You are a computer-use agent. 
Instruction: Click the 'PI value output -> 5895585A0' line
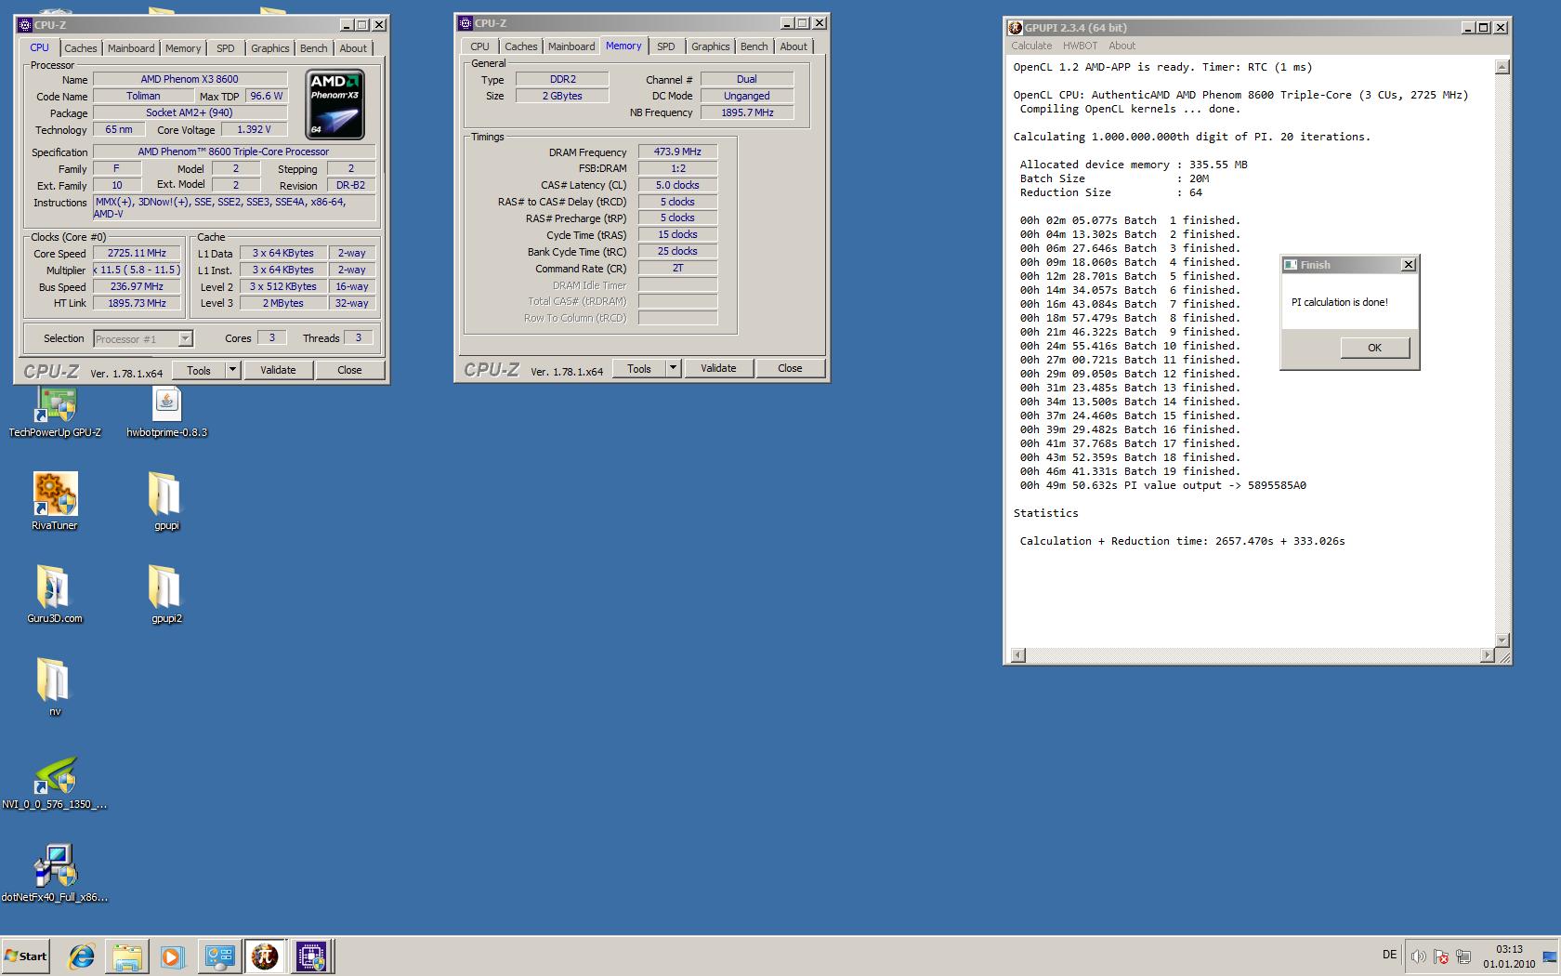(x=1162, y=485)
